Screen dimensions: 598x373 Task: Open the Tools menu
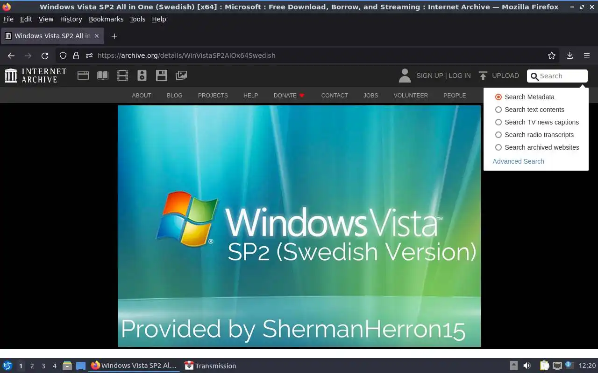[138, 19]
